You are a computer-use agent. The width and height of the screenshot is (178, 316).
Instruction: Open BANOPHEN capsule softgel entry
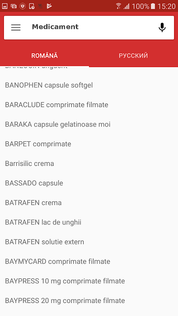coord(89,85)
